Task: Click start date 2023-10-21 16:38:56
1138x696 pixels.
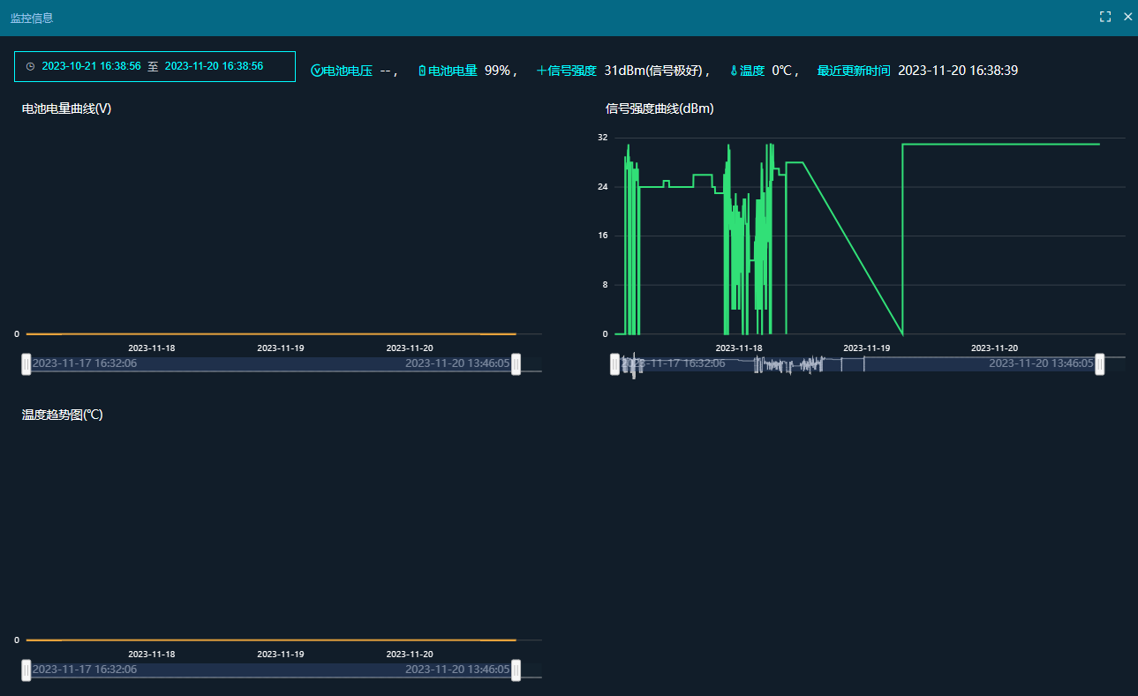Action: pos(91,66)
